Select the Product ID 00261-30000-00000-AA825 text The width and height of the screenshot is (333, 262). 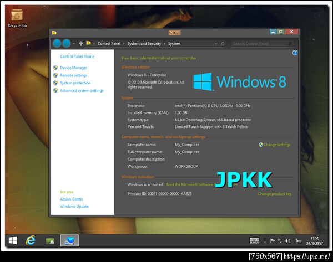tap(159, 194)
